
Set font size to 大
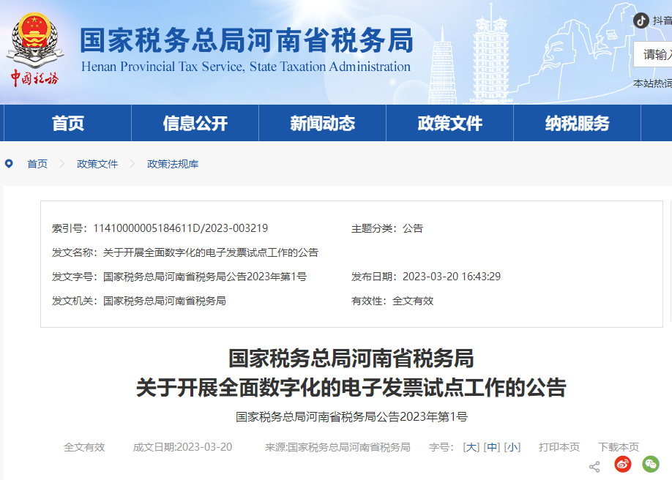pos(471,446)
